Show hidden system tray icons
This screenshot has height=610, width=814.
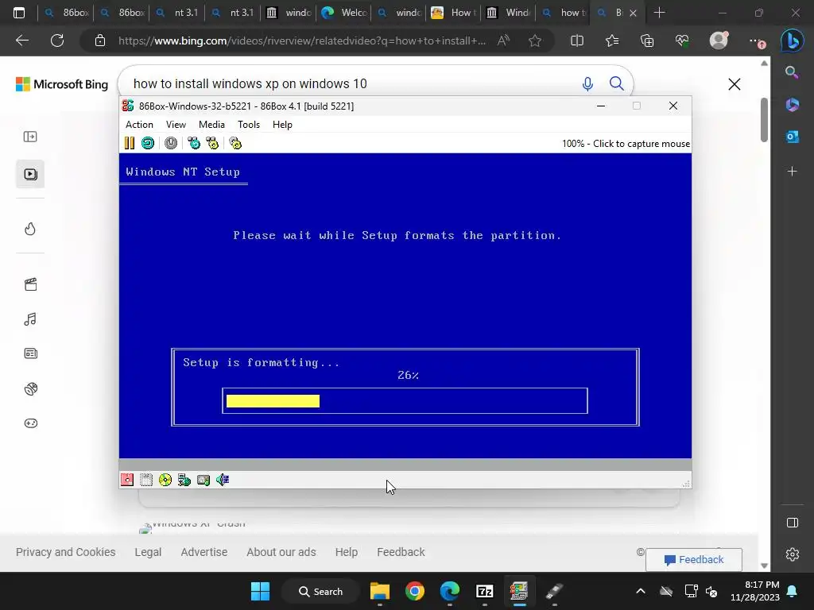coord(641,591)
